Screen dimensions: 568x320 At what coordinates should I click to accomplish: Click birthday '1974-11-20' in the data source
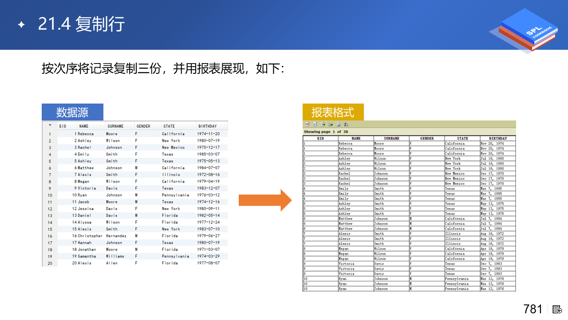click(209, 134)
